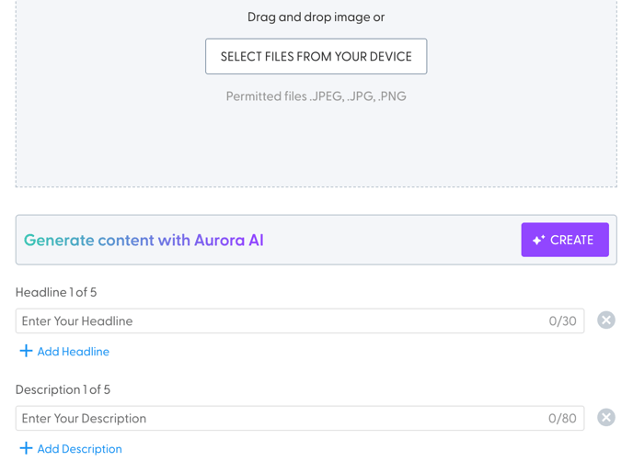Click the 'Description 1 of 5' label
Viewport: 633px width, 461px height.
coord(63,389)
